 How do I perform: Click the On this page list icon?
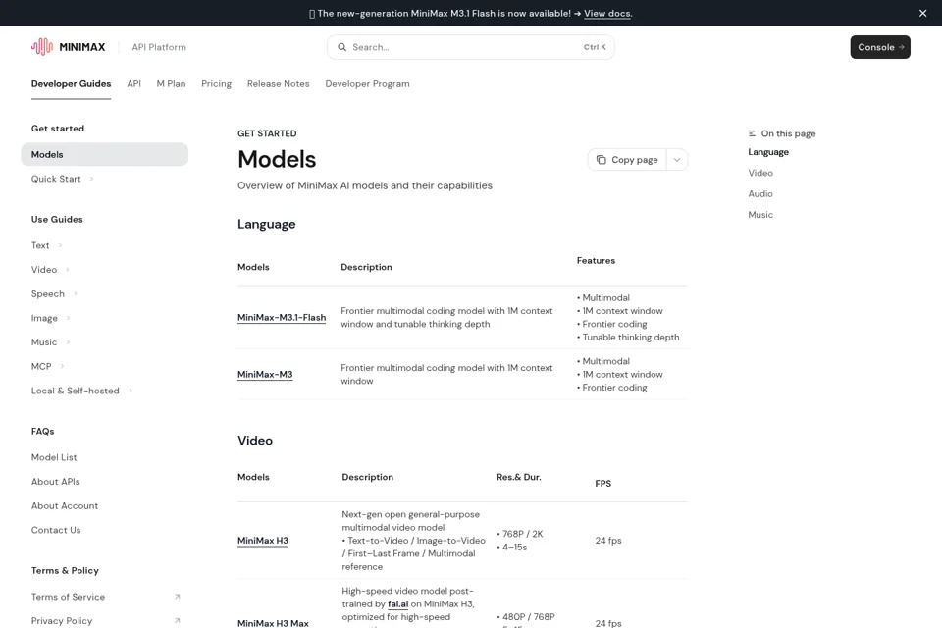[753, 133]
